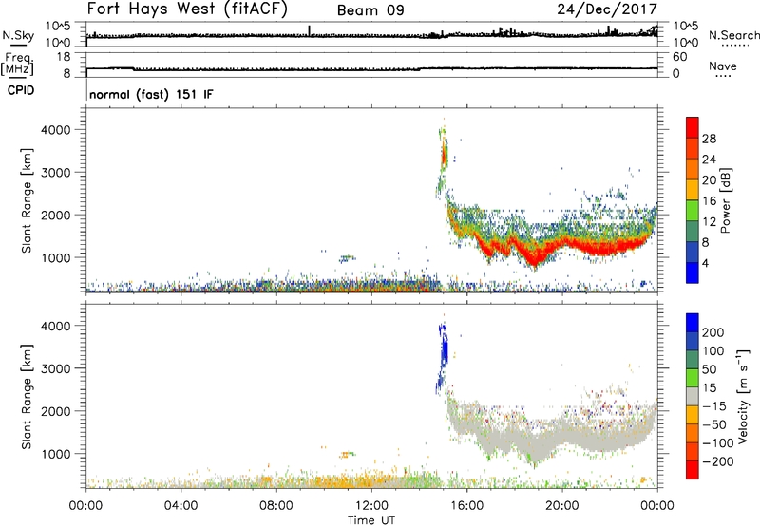Click the '200' velocity colorbar tick
This screenshot has height=526, width=760.
(713, 332)
